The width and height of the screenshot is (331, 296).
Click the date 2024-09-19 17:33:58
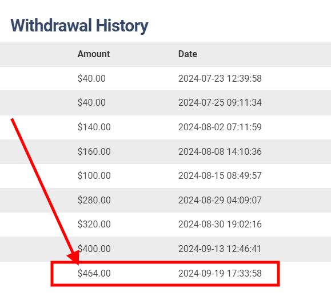(x=220, y=273)
